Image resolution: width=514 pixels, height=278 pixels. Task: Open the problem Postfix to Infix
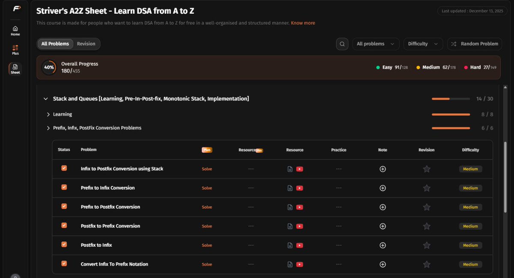tap(96, 245)
